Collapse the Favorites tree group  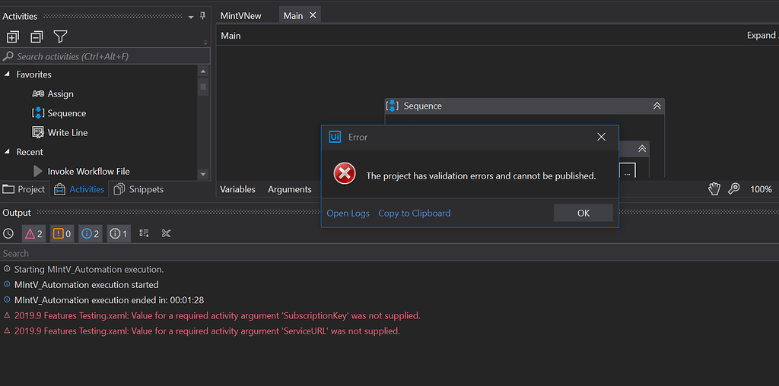coord(8,74)
